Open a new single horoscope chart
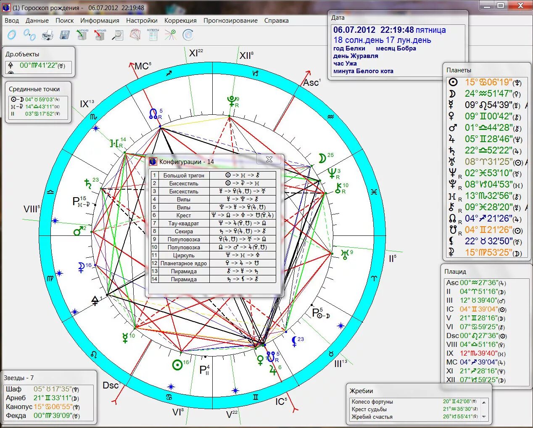The width and height of the screenshot is (533, 428). tap(12, 34)
